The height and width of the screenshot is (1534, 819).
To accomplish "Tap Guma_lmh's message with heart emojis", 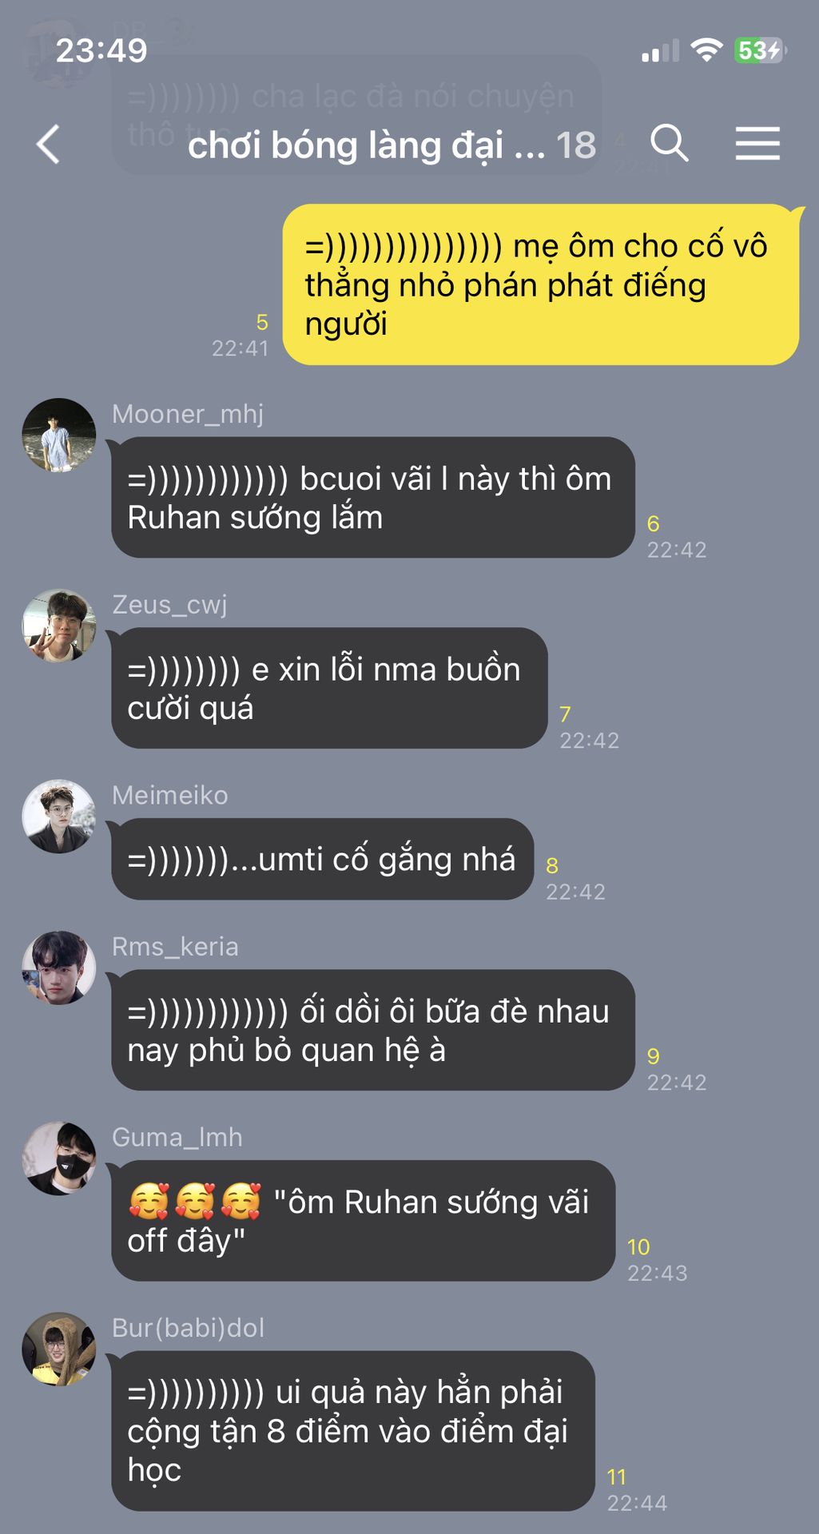I will pos(364,1221).
